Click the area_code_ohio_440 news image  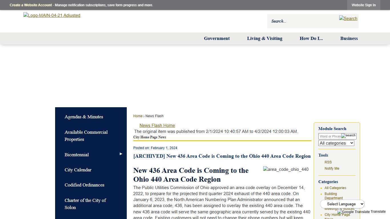point(286,169)
